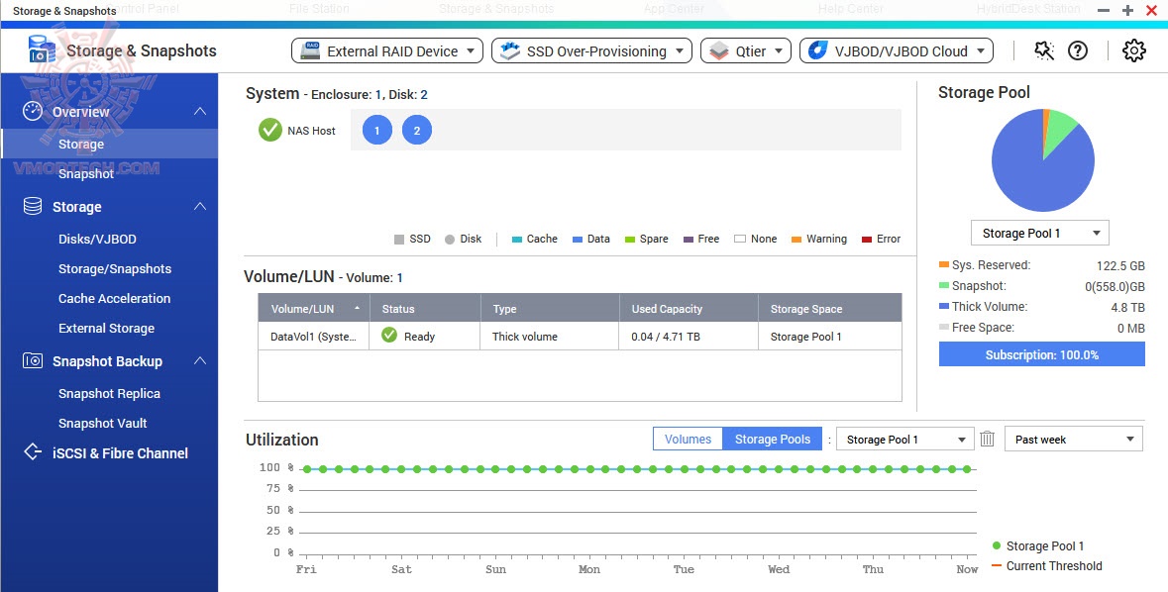Click the Storage database icon in sidebar

coord(33,206)
